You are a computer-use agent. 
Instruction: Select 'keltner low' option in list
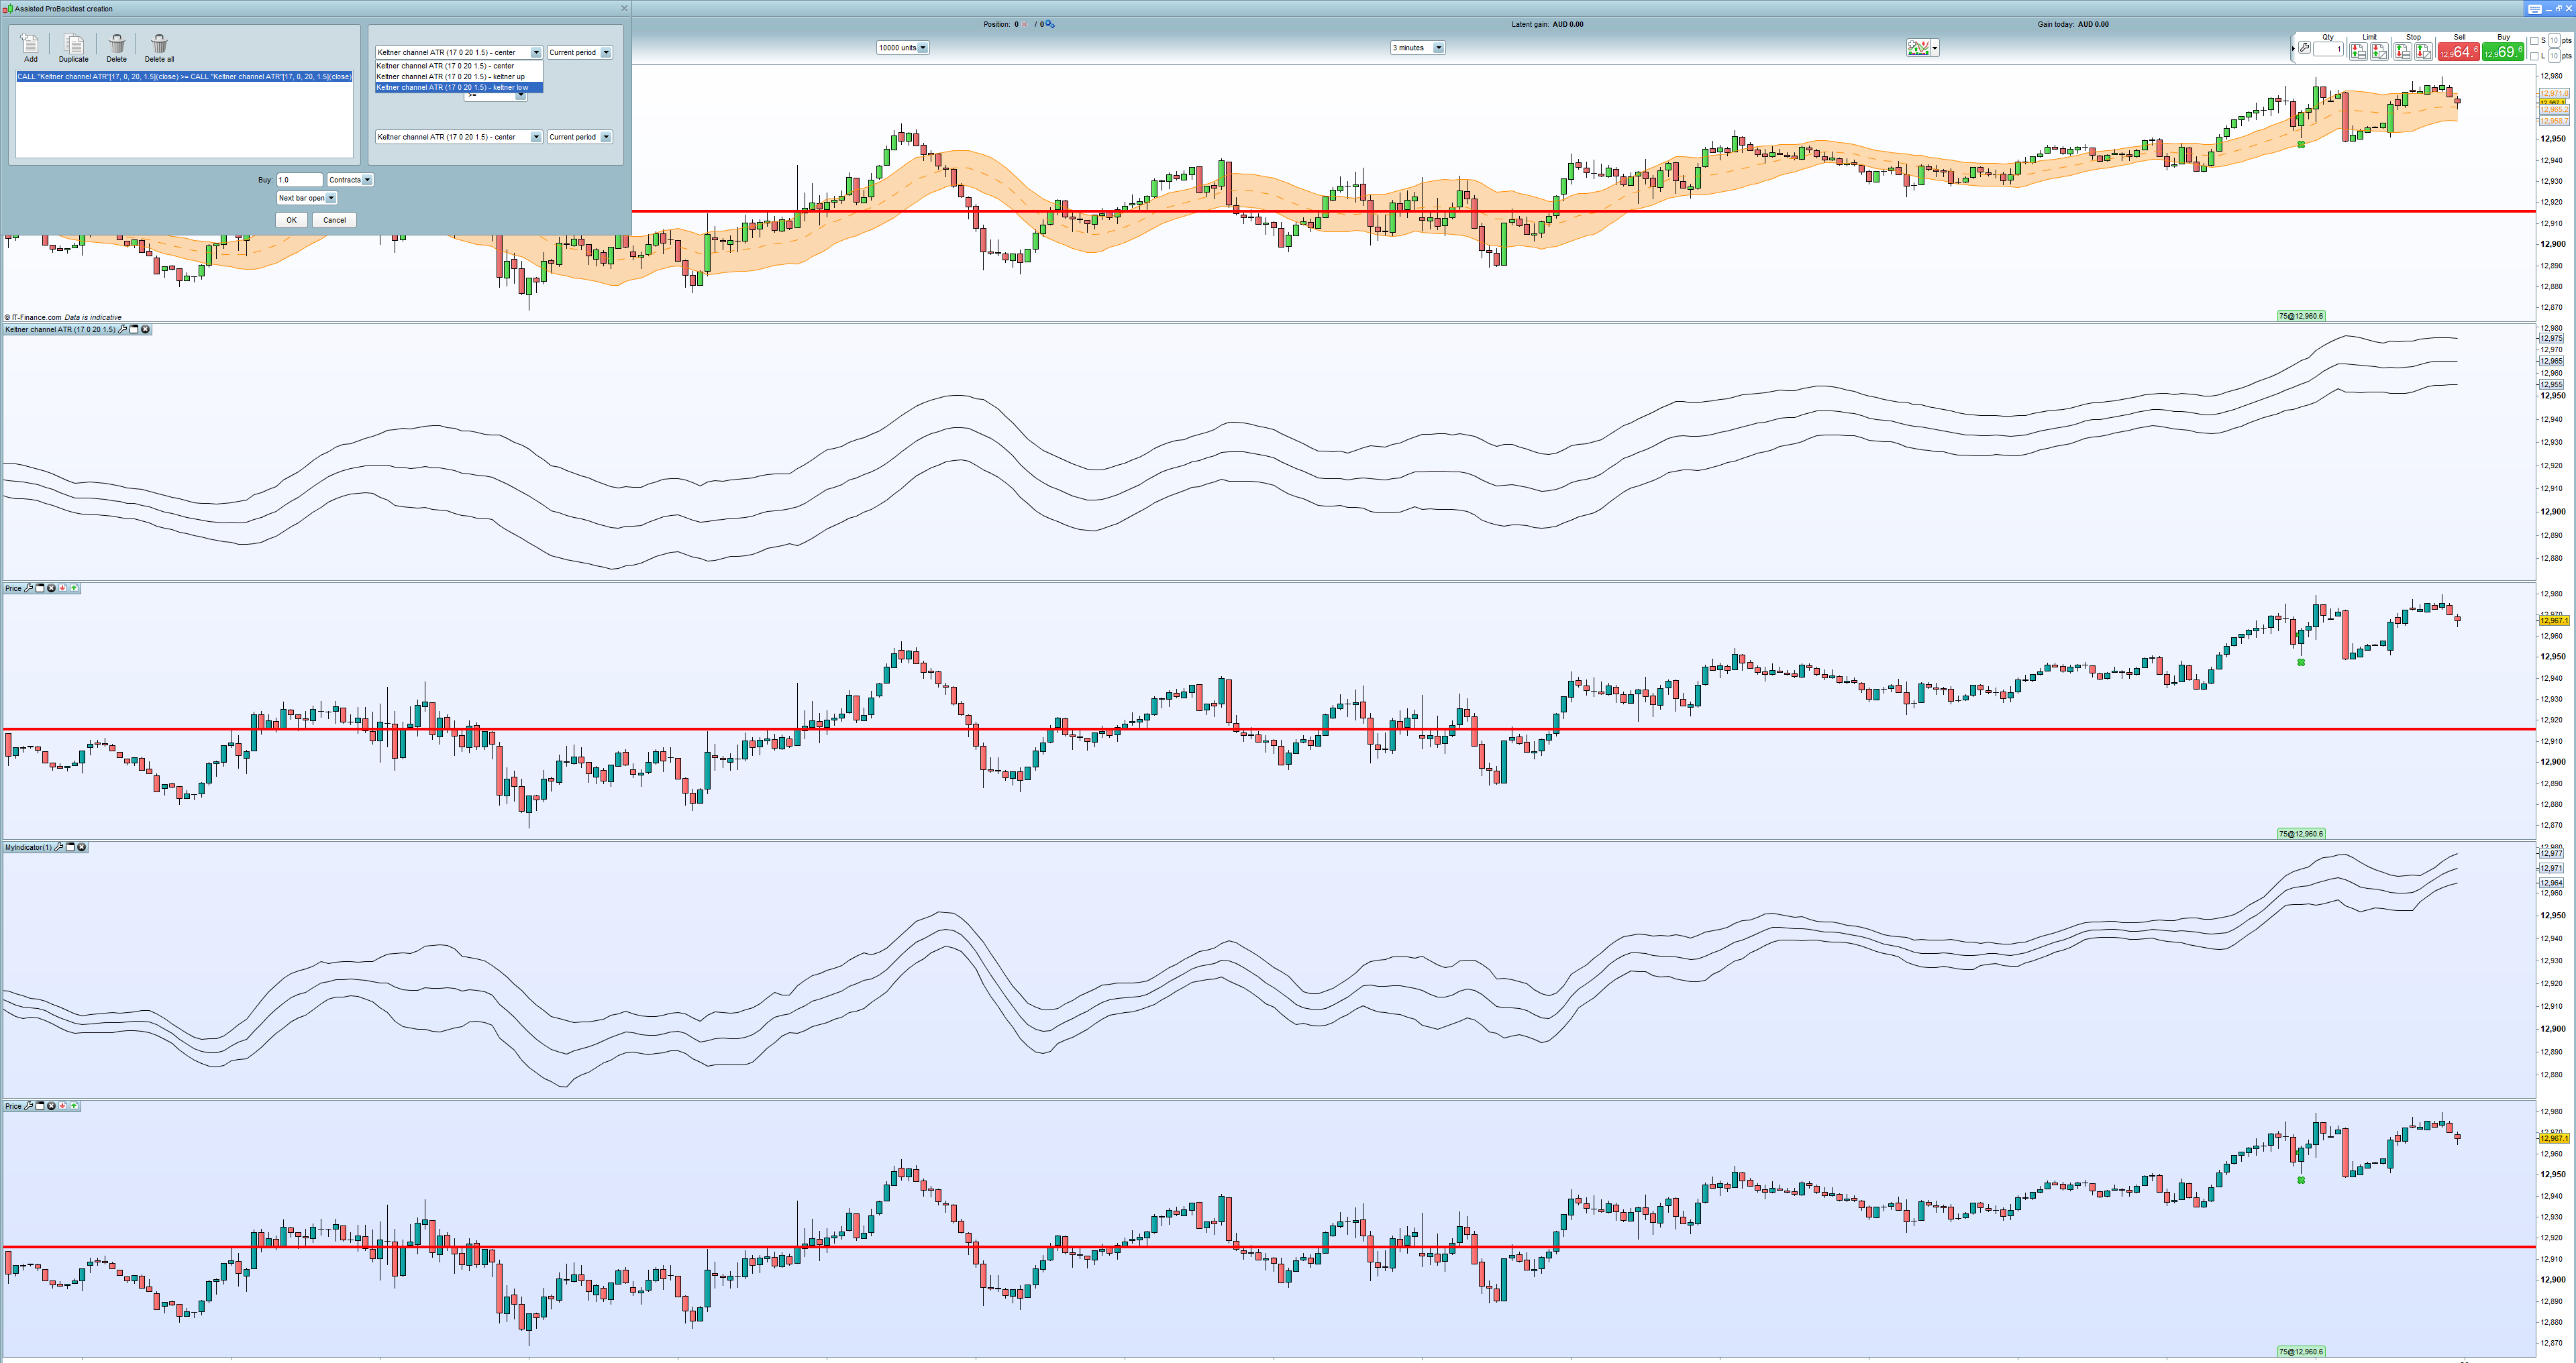click(x=452, y=88)
